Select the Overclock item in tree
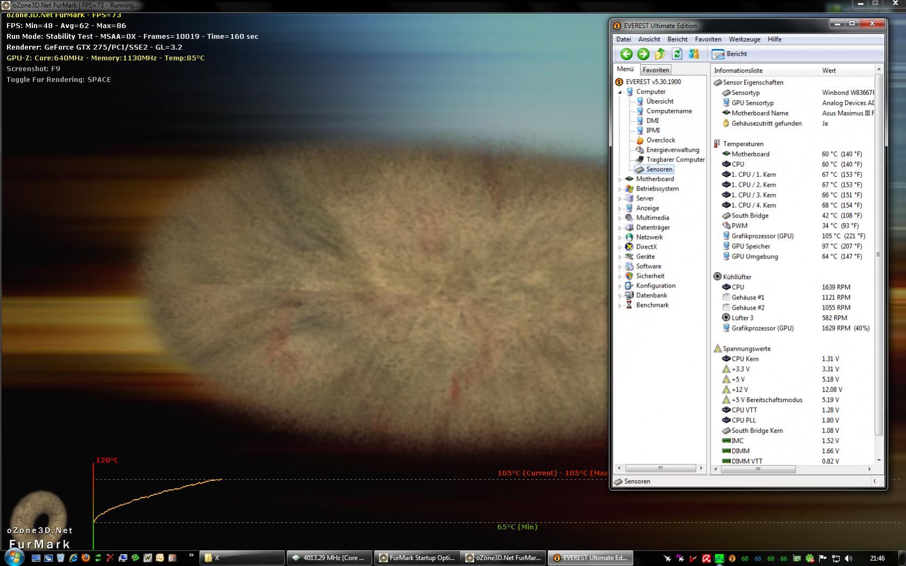The image size is (906, 566). (660, 140)
